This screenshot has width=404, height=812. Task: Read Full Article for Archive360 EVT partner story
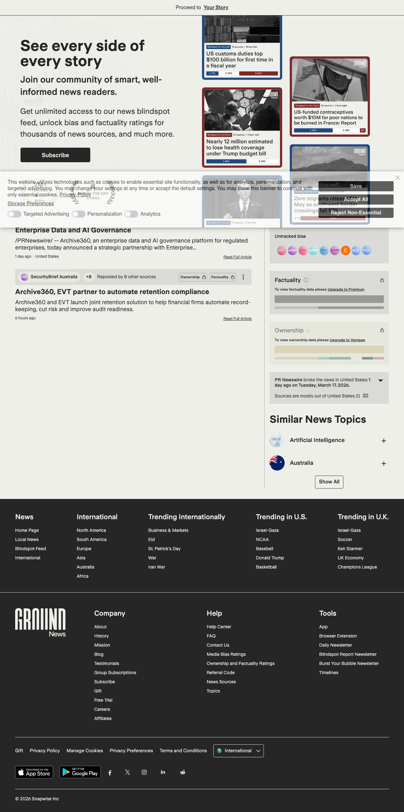pos(237,319)
